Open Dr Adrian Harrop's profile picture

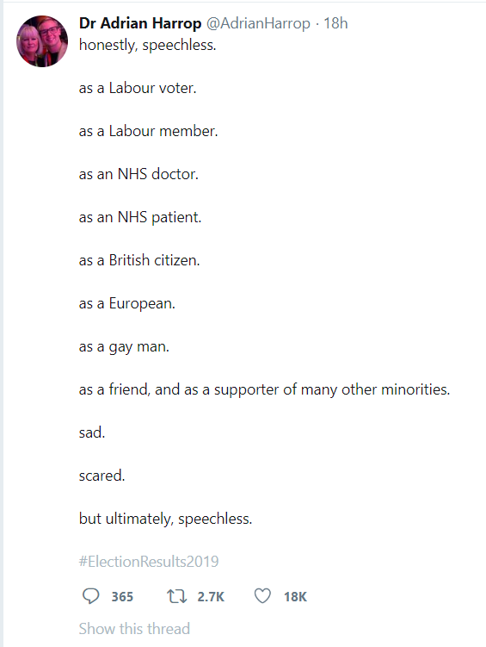click(42, 41)
